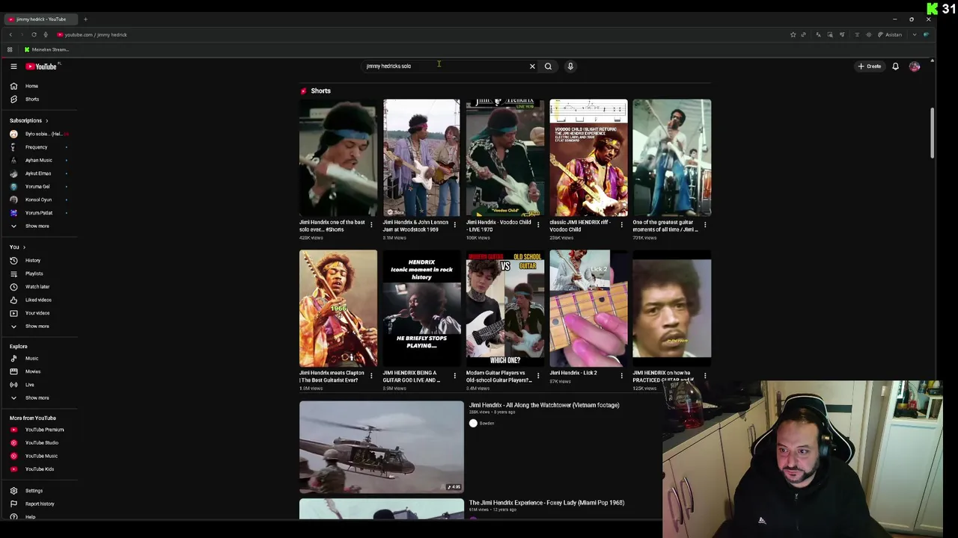Open notifications bell
The height and width of the screenshot is (538, 958).
pyautogui.click(x=895, y=67)
